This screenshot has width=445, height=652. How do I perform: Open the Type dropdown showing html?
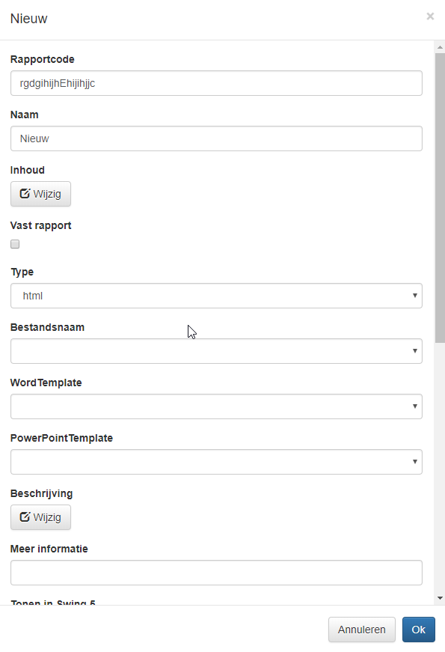pyautogui.click(x=216, y=296)
